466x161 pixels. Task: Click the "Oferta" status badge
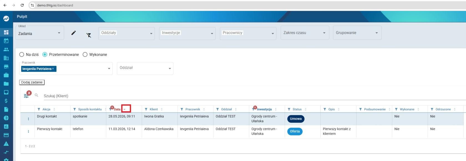point(295,131)
